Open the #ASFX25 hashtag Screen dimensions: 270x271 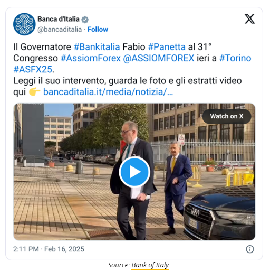point(33,69)
